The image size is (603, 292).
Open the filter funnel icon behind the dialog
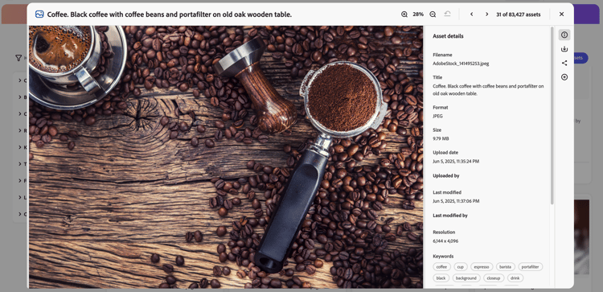tap(18, 58)
